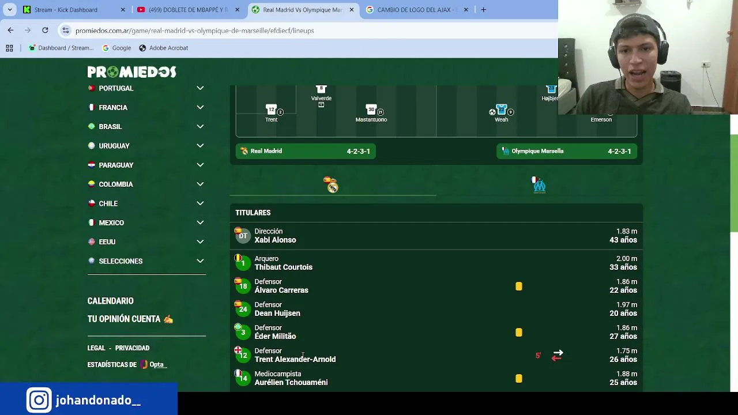Switch to the Stream - Kick Dashboard tab
738x415 pixels.
74,10
